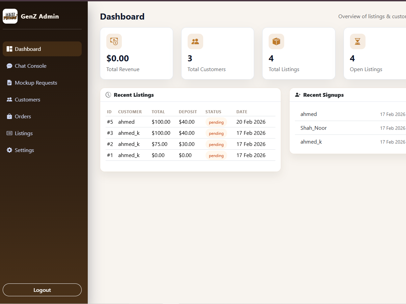Select listing row #3 for ahmed_k
The width and height of the screenshot is (406, 304).
[x=190, y=133]
